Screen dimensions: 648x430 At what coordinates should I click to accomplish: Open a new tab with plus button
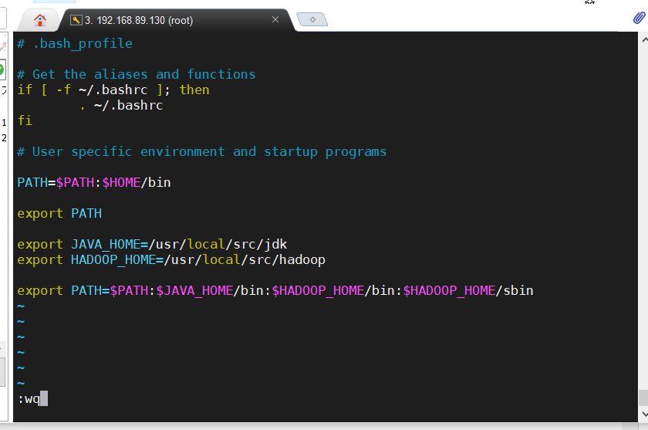(312, 19)
